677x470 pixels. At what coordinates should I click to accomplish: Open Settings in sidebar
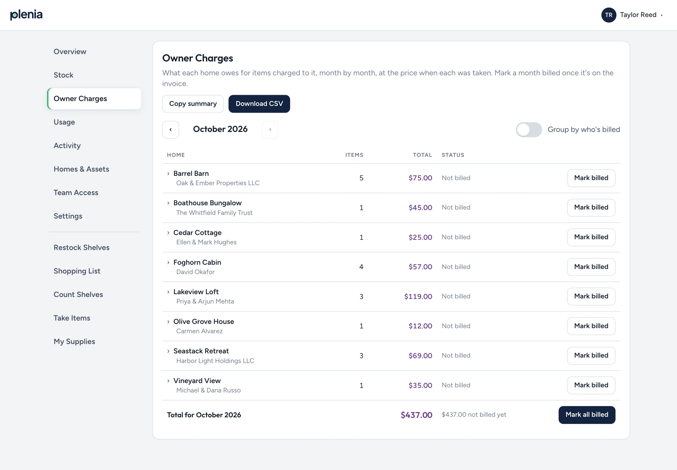tap(94, 216)
